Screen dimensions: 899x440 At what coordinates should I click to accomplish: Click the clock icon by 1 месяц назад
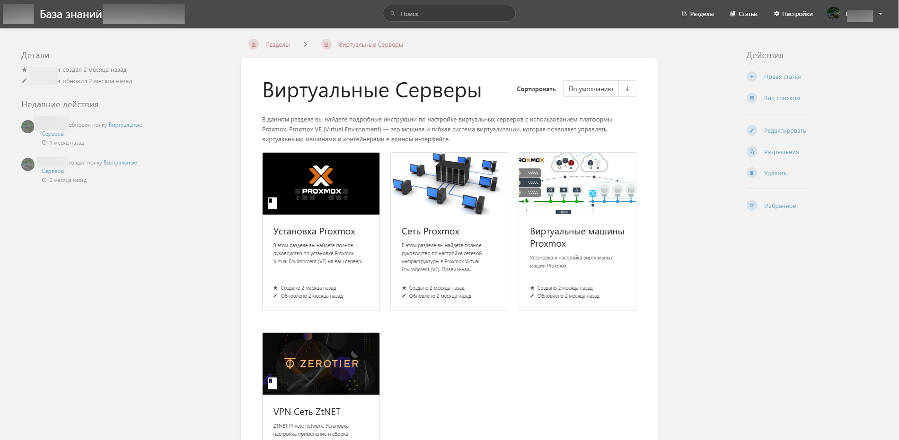[x=44, y=143]
